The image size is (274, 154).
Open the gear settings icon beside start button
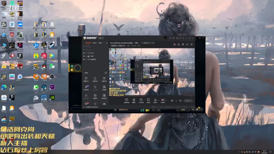pyautogui.click(x=180, y=101)
